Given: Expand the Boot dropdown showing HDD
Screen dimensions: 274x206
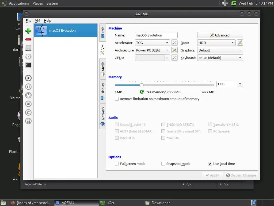Looking at the screenshot, I should [216, 43].
